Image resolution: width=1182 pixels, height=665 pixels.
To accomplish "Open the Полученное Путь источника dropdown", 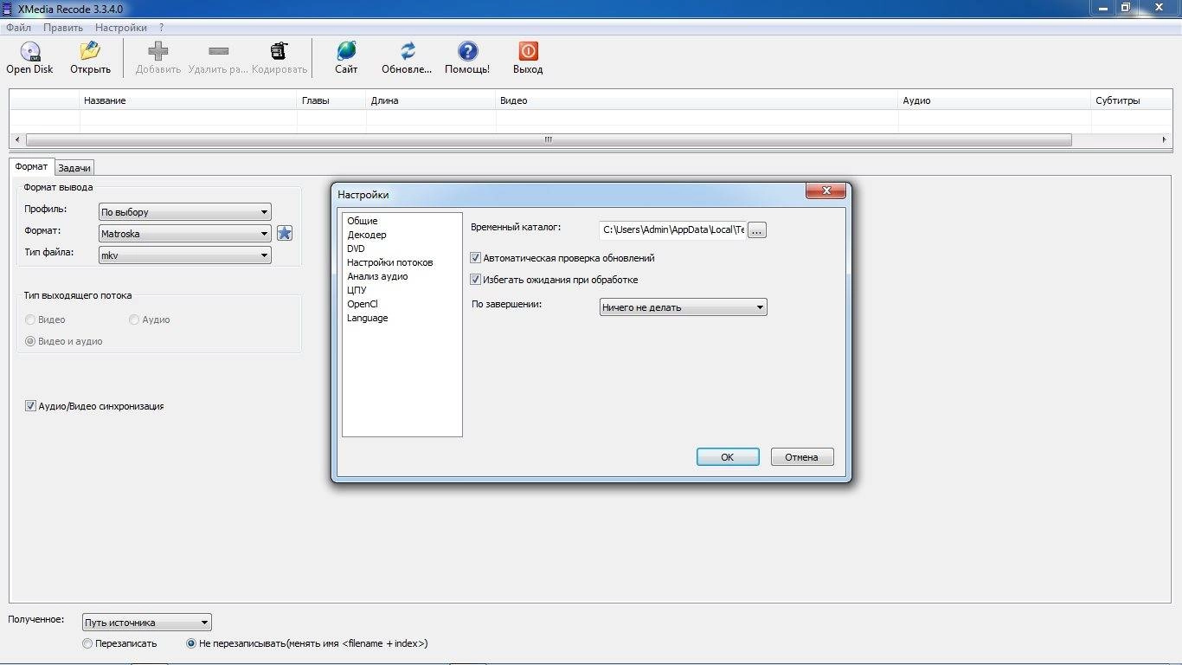I will click(147, 623).
